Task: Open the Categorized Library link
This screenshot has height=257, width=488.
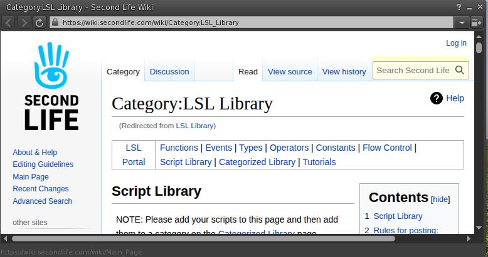Action: coord(257,162)
